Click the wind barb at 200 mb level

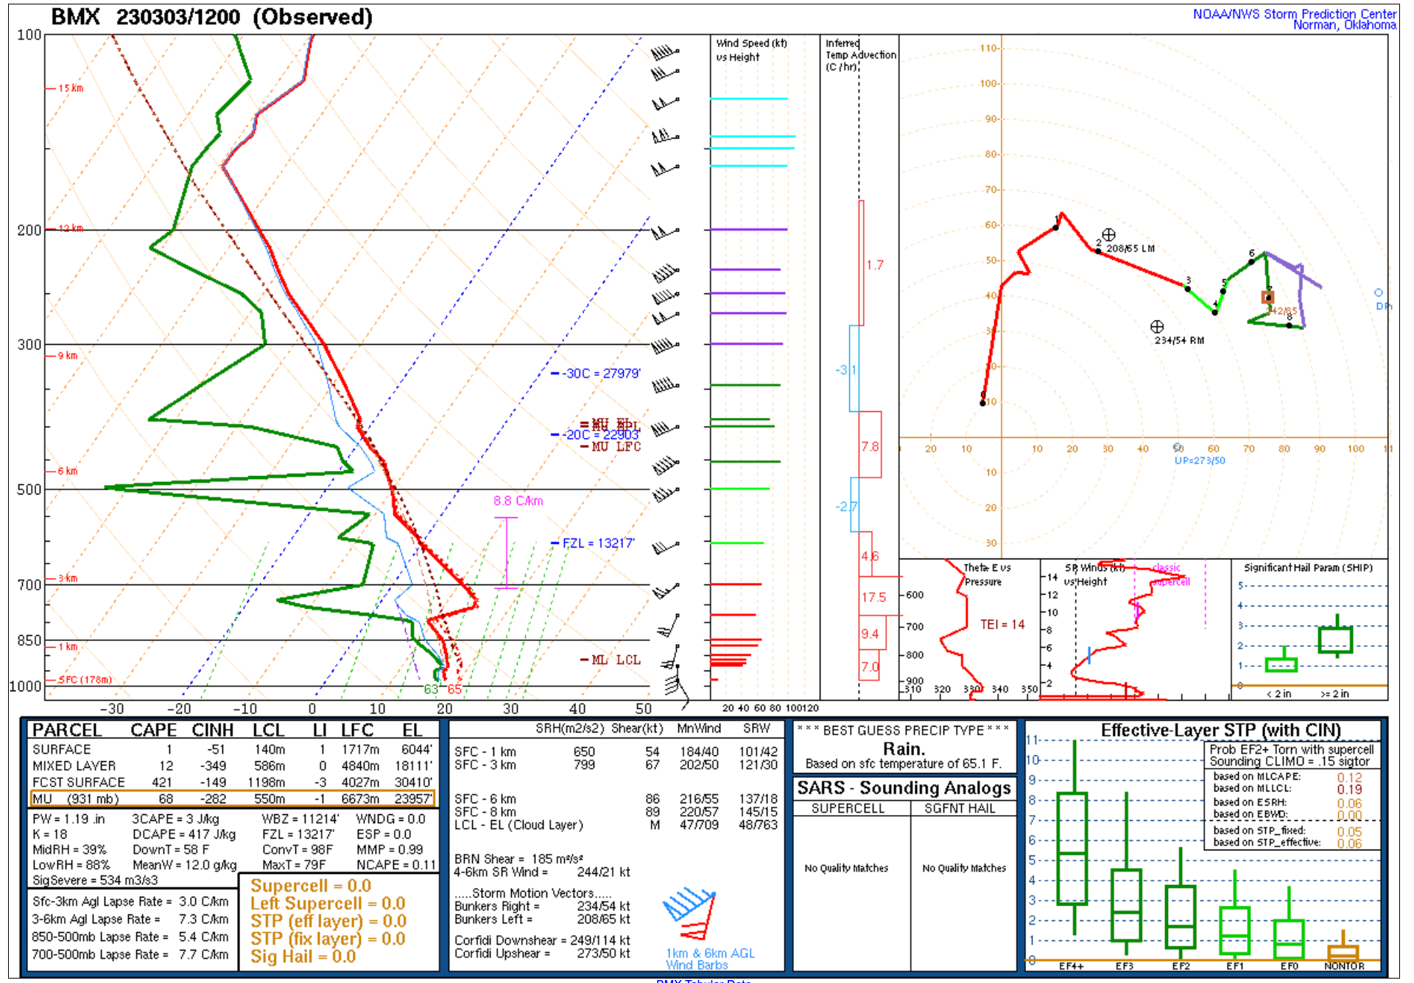664,233
